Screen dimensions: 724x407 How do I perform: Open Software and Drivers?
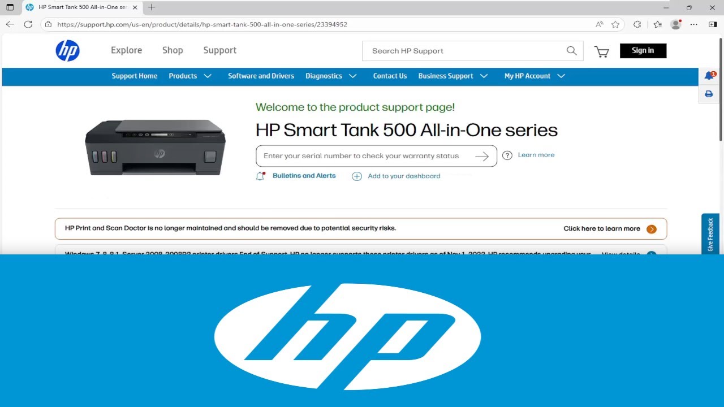click(x=261, y=76)
